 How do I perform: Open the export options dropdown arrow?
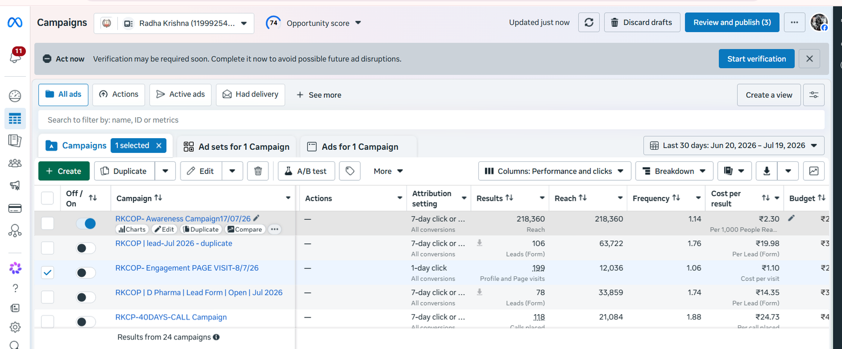[x=788, y=171]
